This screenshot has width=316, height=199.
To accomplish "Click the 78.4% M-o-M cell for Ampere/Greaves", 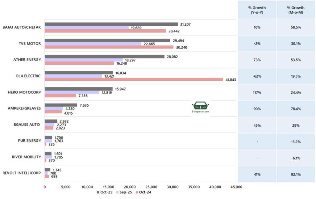I will pos(295,108).
